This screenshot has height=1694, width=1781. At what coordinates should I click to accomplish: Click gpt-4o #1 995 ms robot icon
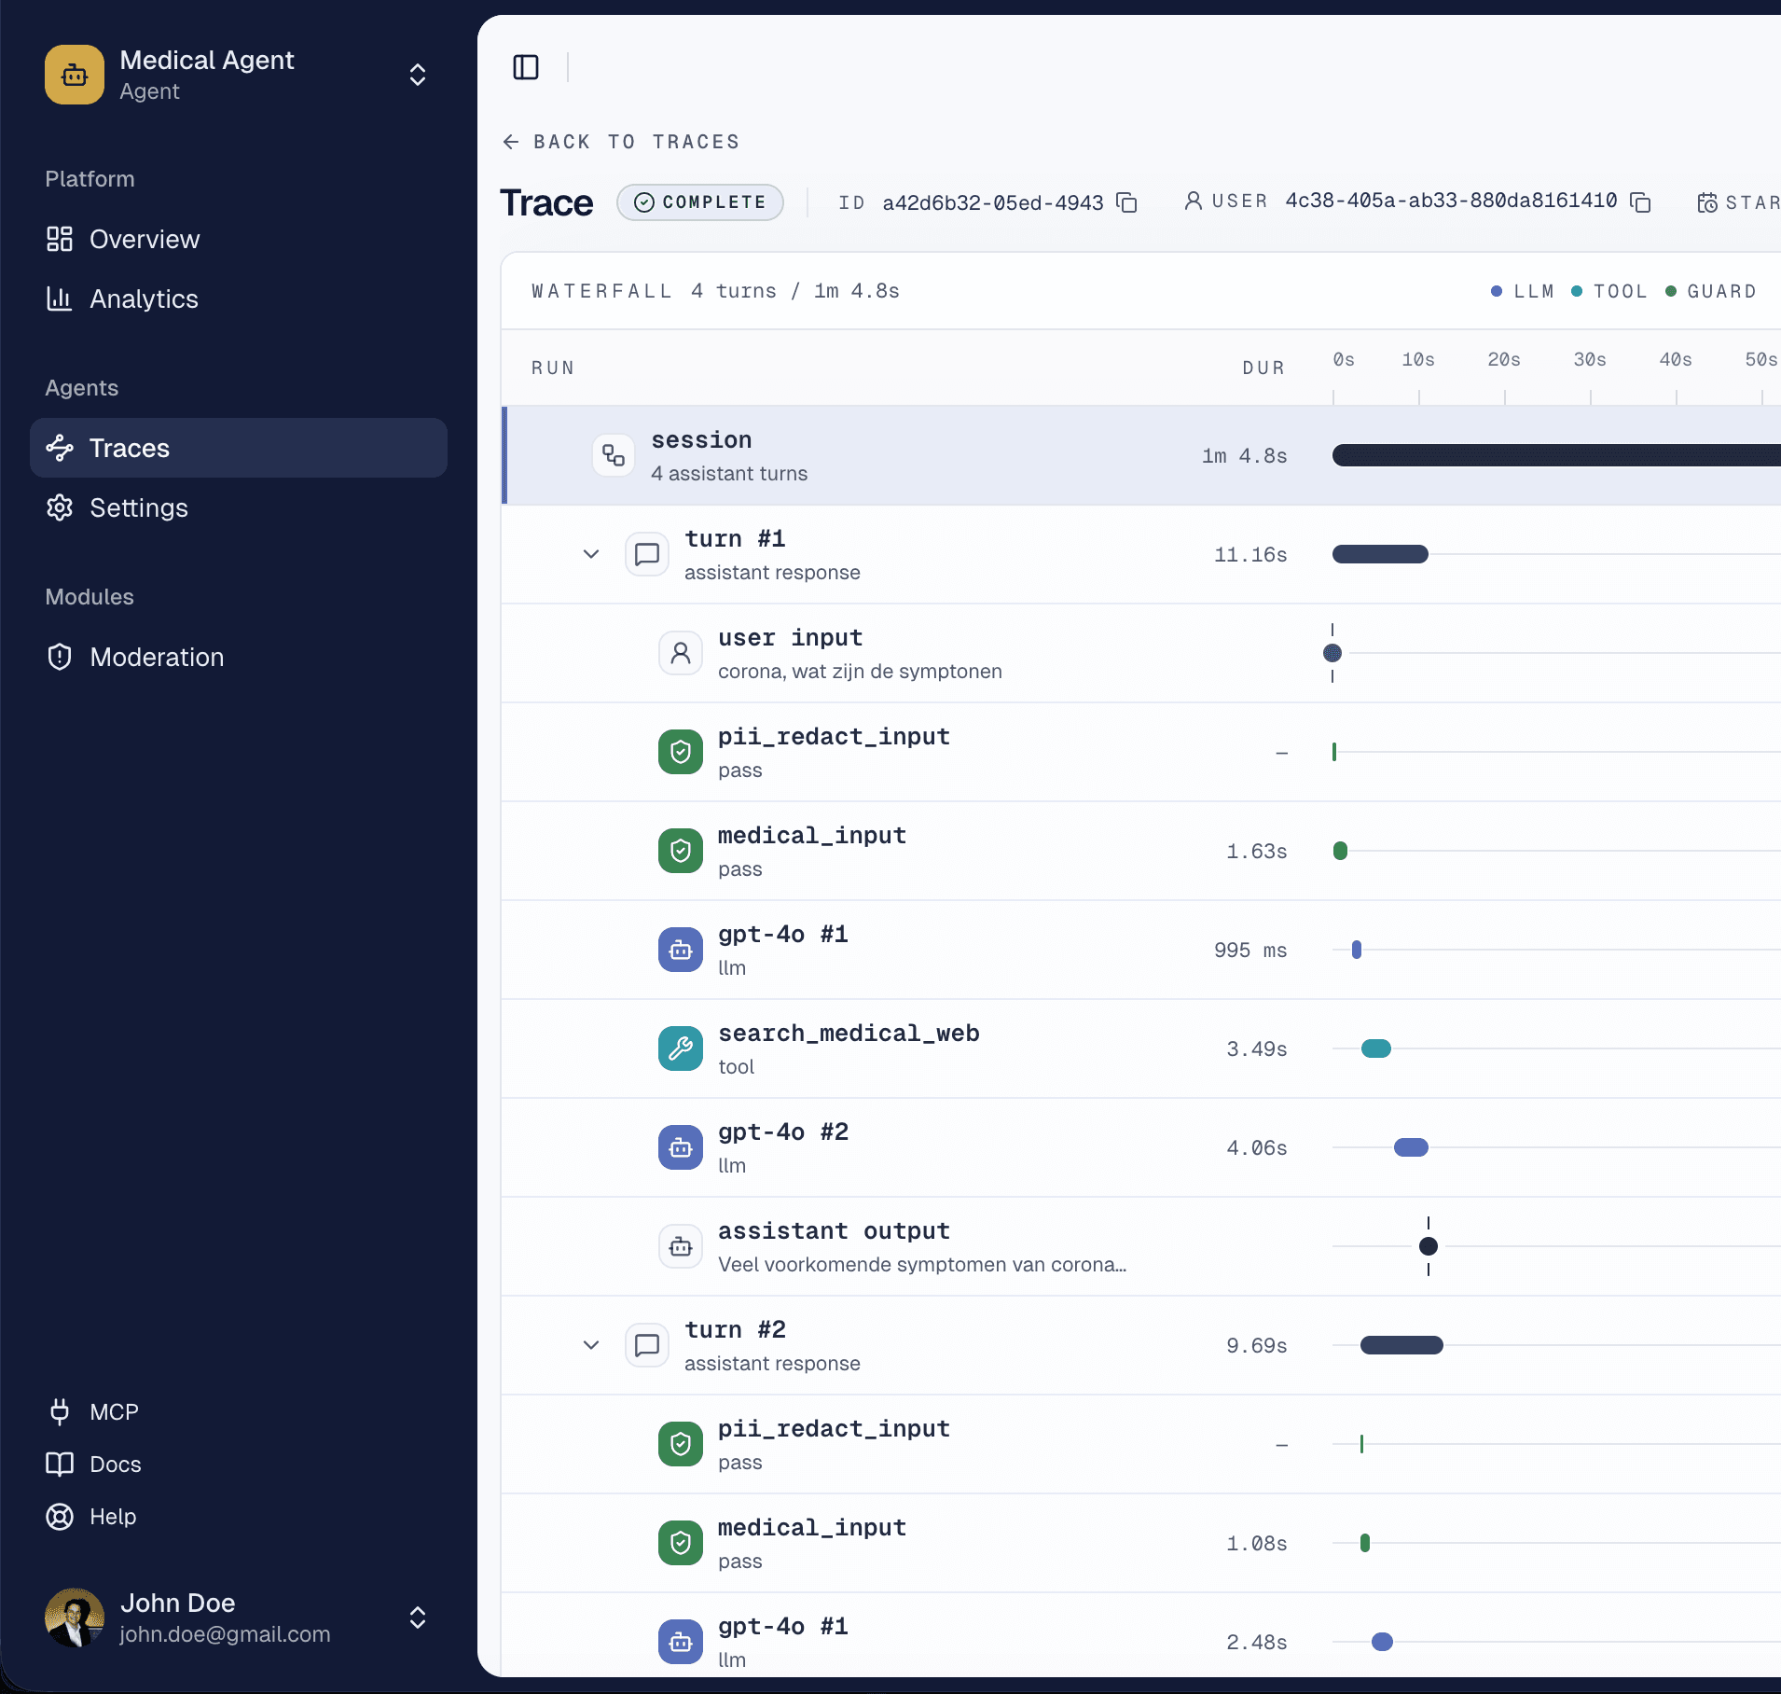(x=681, y=950)
